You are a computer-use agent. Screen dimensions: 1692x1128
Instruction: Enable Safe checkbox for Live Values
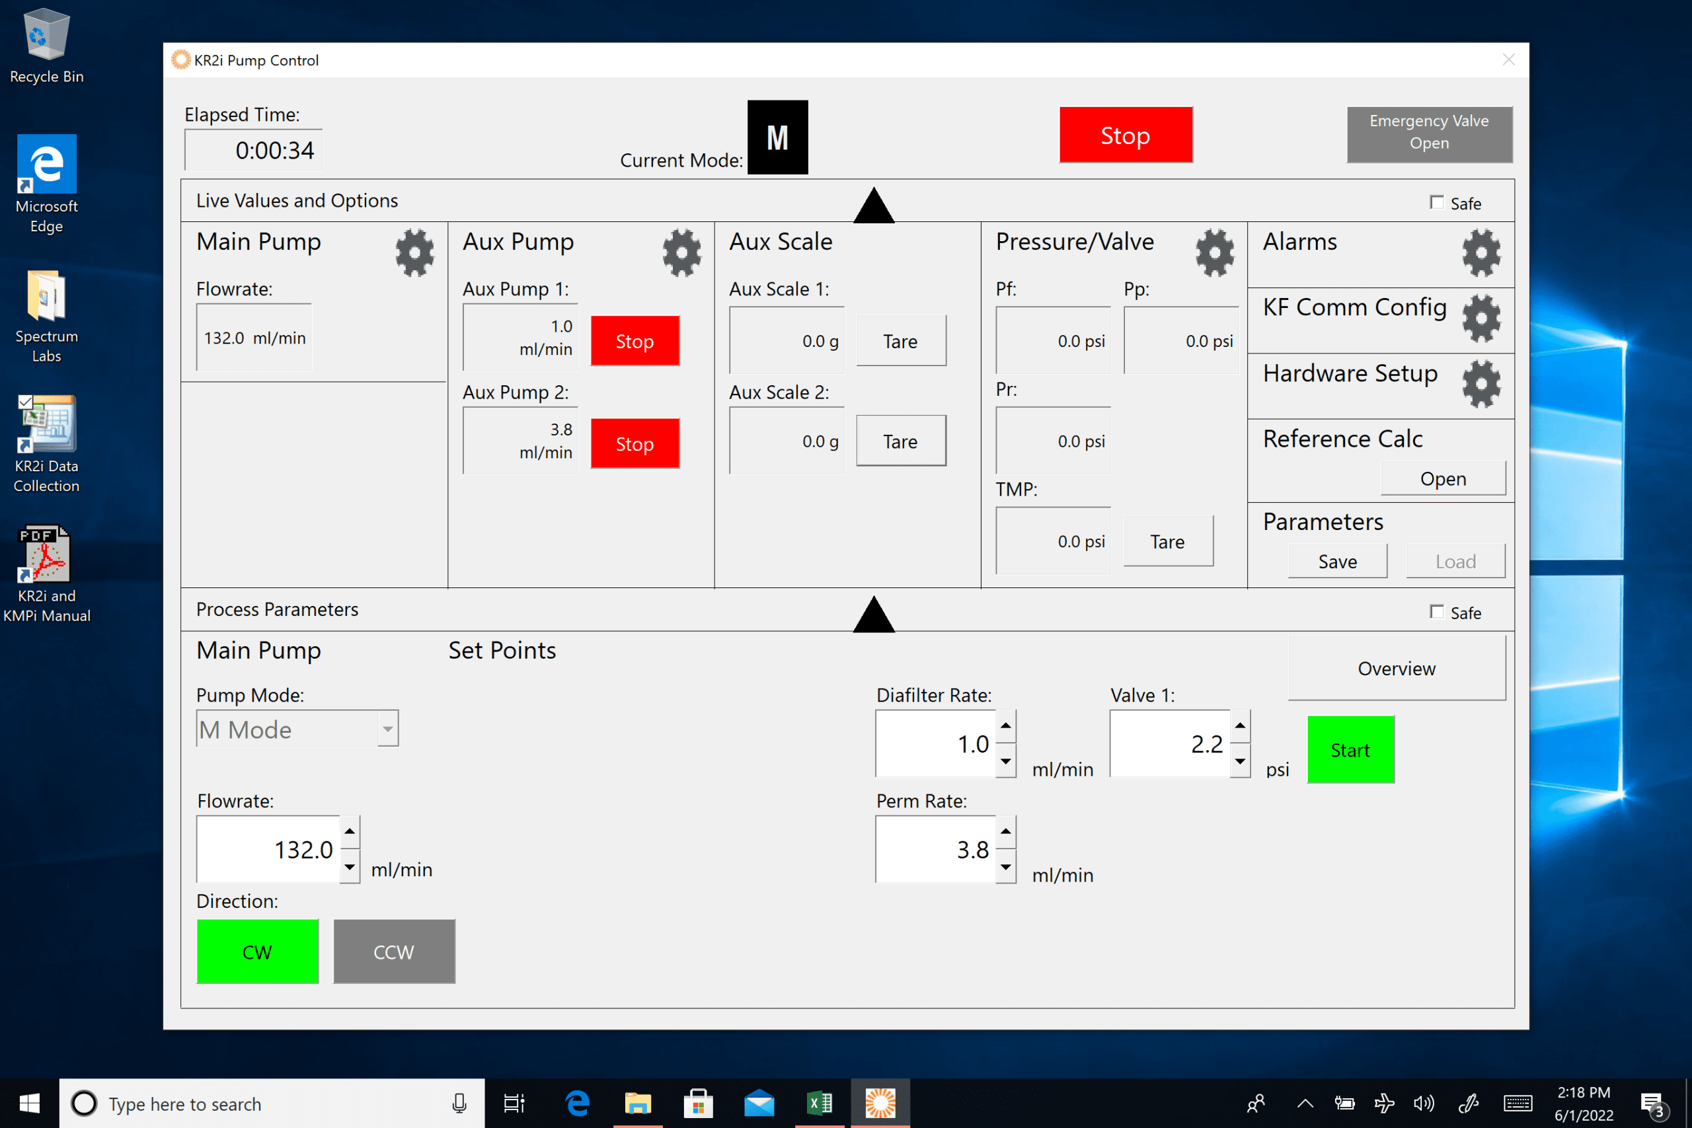(1437, 203)
